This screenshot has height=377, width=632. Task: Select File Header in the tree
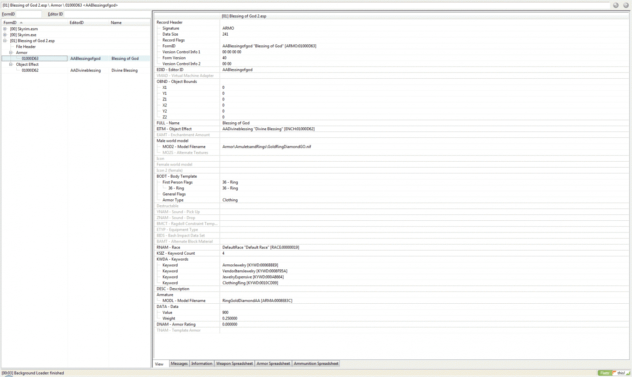click(x=26, y=46)
